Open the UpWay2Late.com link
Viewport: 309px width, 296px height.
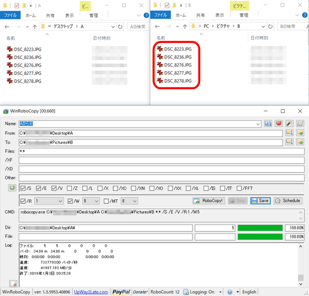[x=91, y=292]
